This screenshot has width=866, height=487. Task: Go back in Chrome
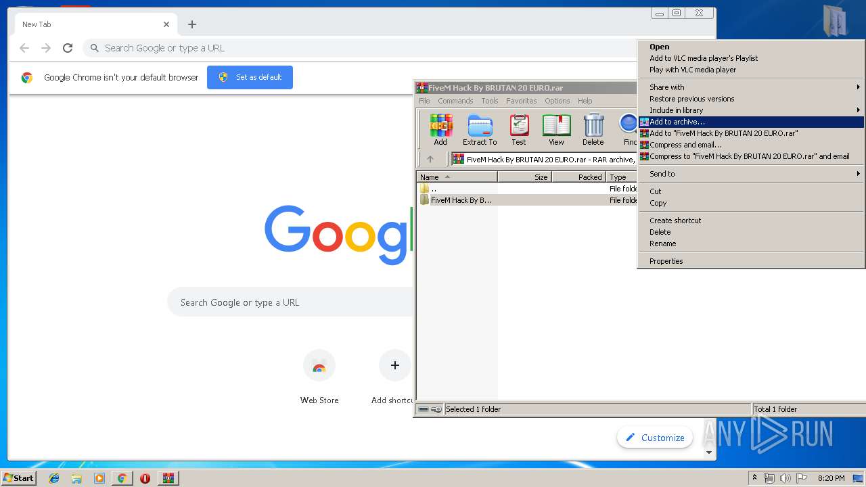click(x=24, y=48)
